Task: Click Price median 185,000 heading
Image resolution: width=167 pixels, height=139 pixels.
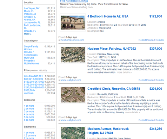Action: coord(35,70)
